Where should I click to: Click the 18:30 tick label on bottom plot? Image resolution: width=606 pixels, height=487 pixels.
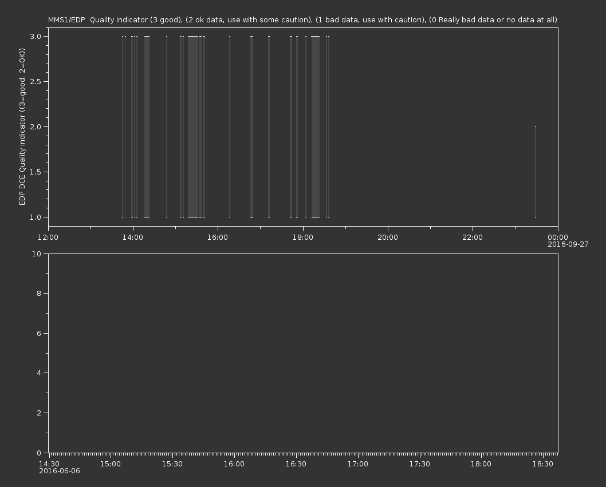coord(543,464)
